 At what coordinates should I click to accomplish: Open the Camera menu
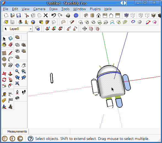(39, 9)
